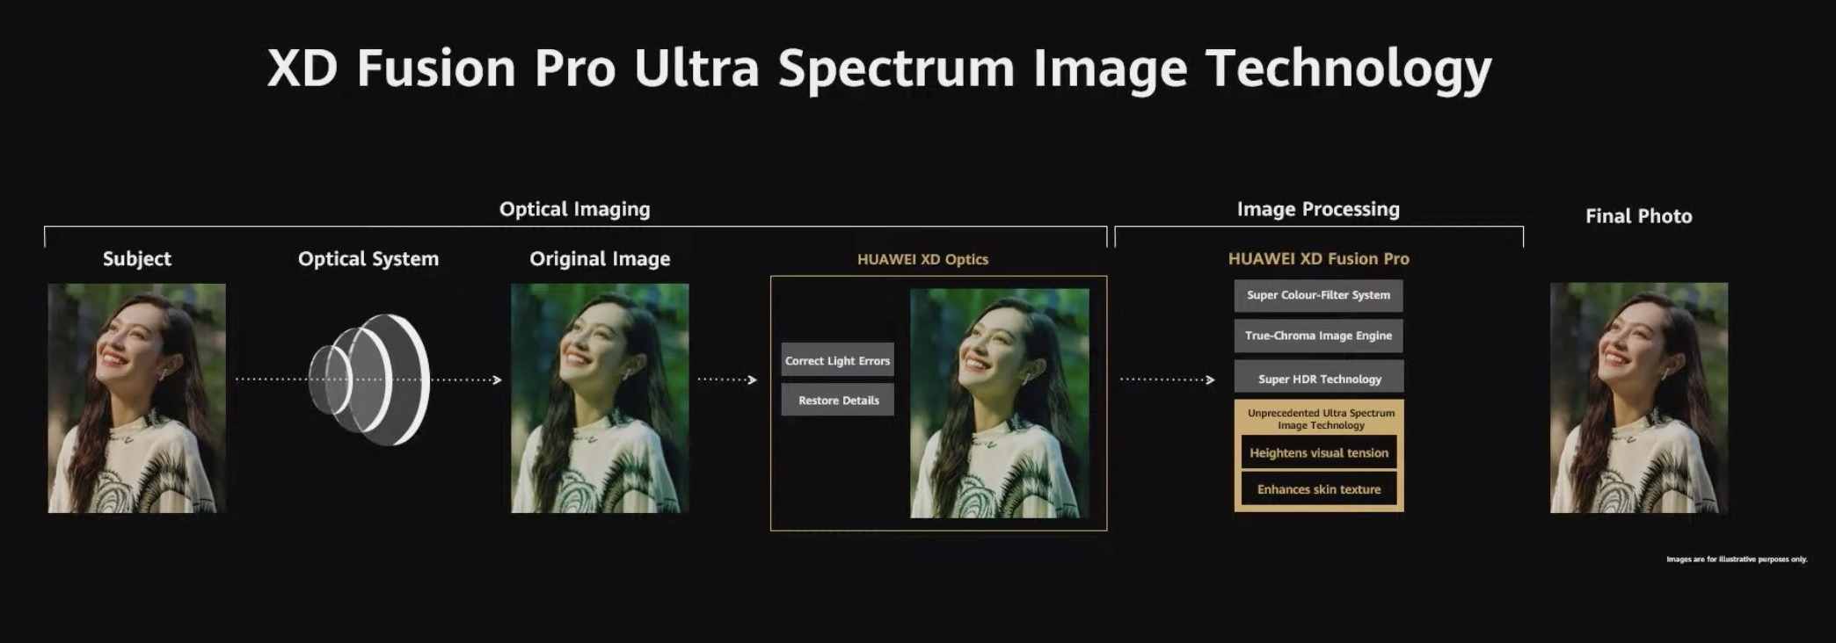Click Unprecedented Ultra Spectrum Image Technology text
Screen dimensions: 1836x643
tap(1321, 419)
